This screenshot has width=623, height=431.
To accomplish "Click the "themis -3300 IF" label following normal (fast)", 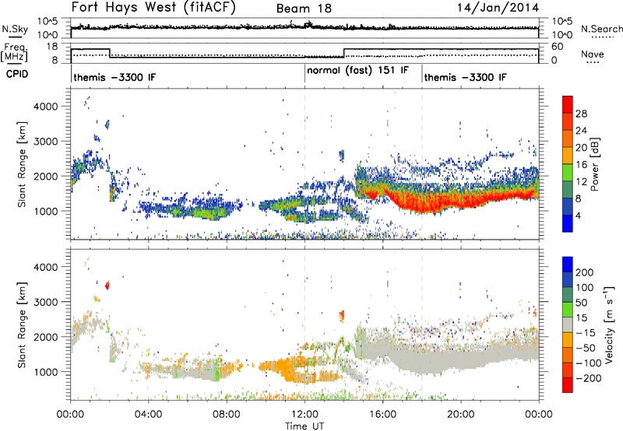I will click(x=465, y=77).
